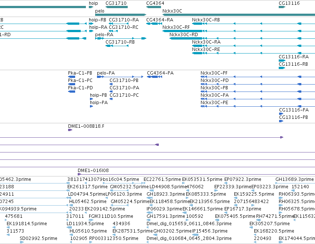This screenshot has height=244, width=315.
Task: Click the CG31710-RA transcript label
Action: 124,20
